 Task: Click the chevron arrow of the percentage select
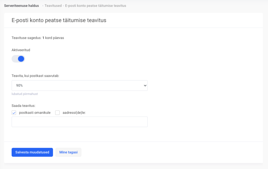[145, 86]
